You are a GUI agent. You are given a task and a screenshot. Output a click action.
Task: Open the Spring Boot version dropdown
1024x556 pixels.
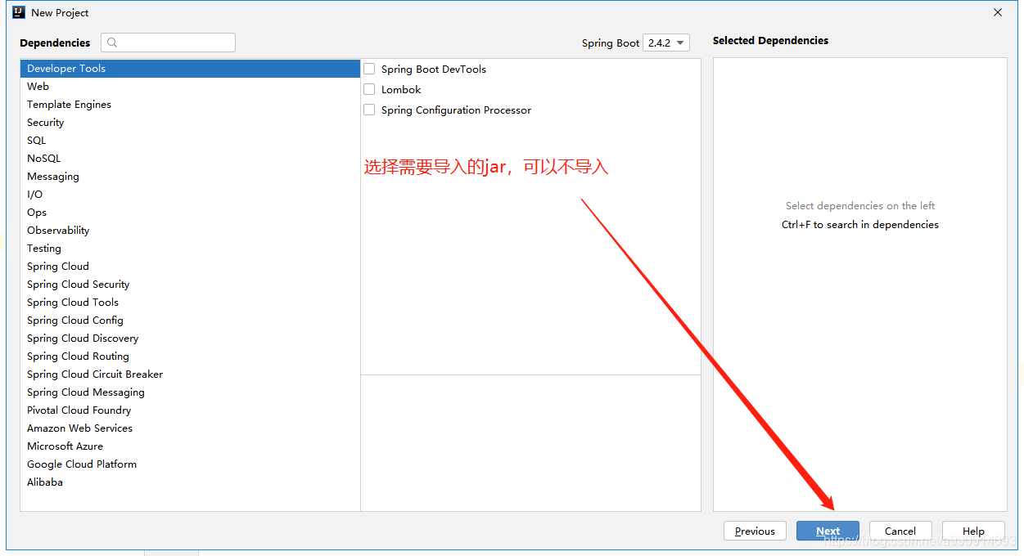[x=666, y=43]
